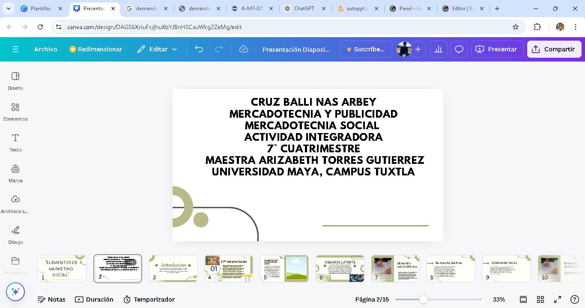
Task: Click Redimensionar in the top bar
Action: (96, 49)
